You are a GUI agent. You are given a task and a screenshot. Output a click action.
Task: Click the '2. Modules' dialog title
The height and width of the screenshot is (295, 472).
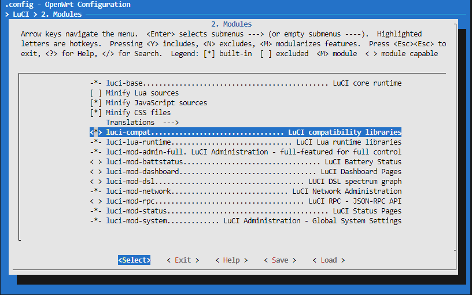coord(231,24)
